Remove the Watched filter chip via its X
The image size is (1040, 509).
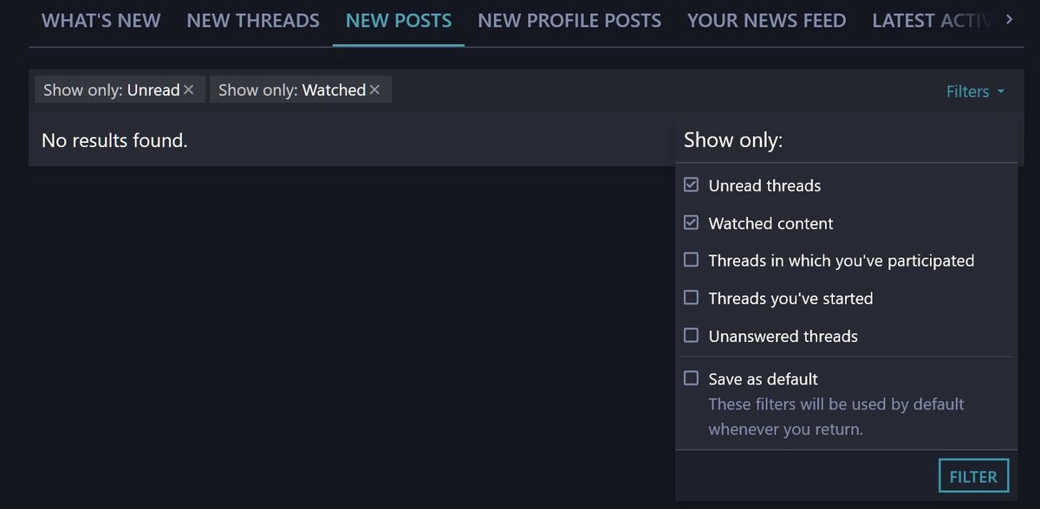coord(374,90)
